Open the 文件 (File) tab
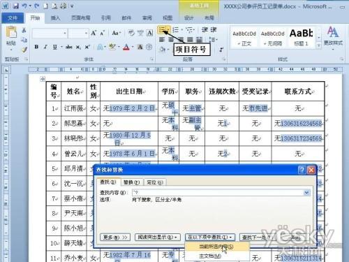 (13, 17)
